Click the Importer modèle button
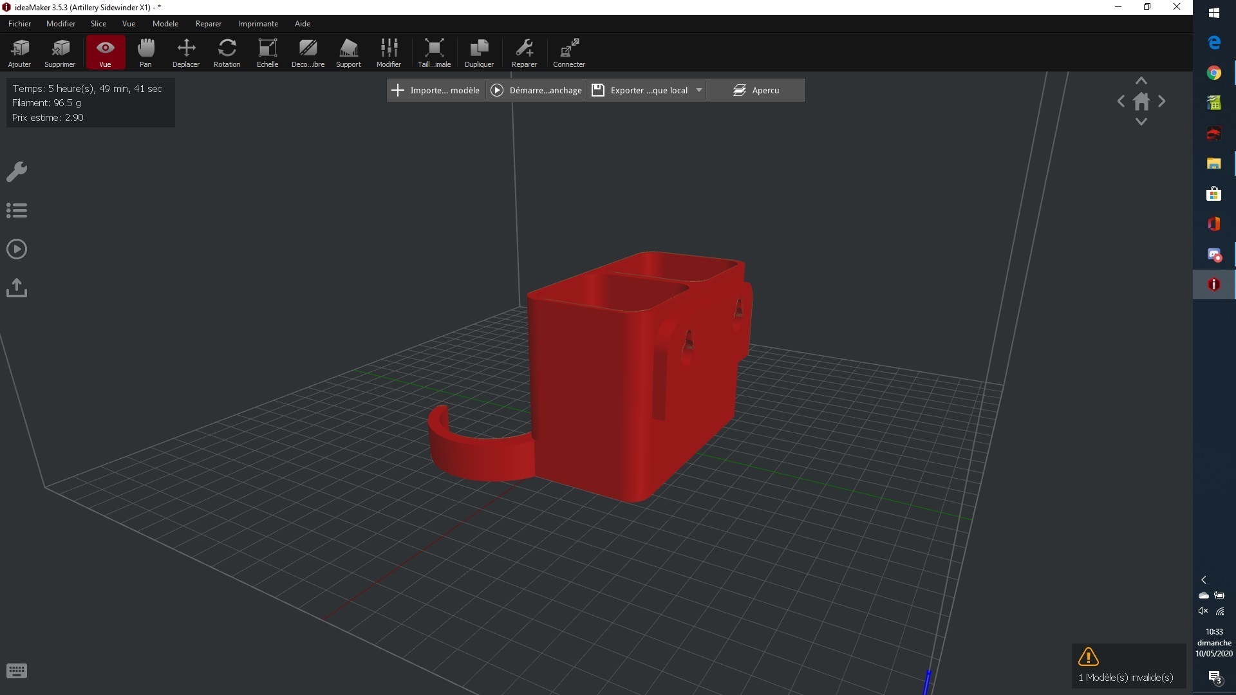1236x695 pixels. [x=436, y=90]
